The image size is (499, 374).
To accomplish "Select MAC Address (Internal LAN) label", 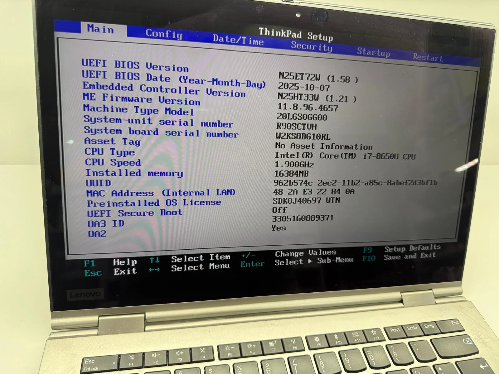I will [x=161, y=193].
